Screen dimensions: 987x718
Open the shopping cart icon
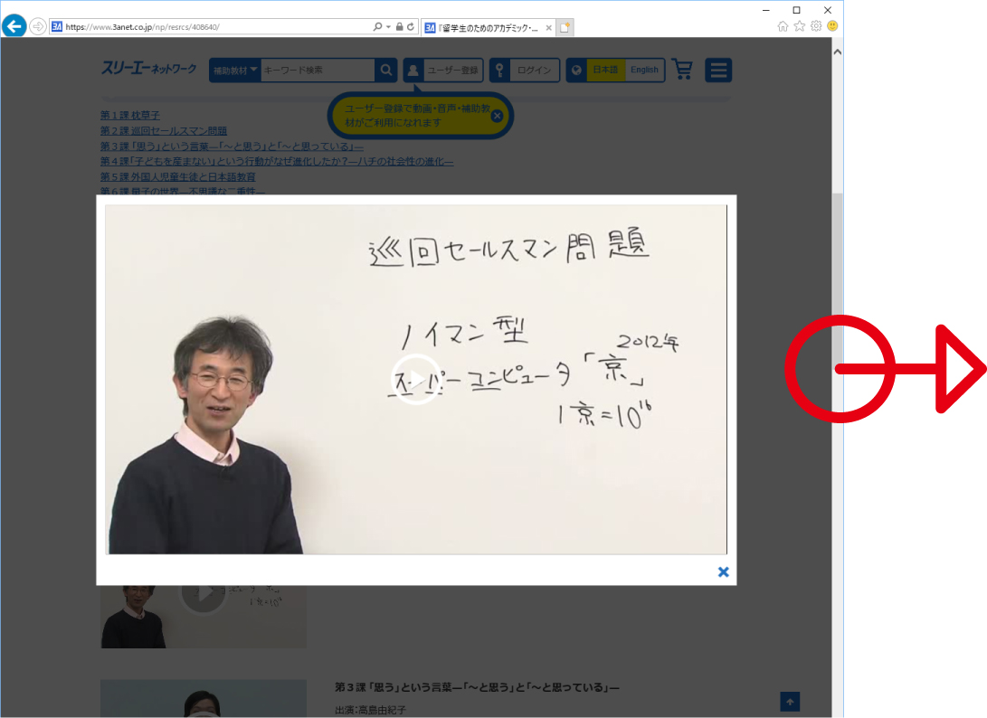point(682,70)
